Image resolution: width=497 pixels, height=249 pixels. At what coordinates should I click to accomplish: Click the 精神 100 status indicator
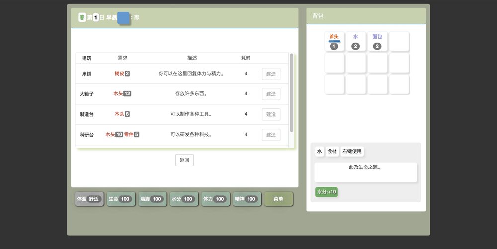(x=247, y=199)
